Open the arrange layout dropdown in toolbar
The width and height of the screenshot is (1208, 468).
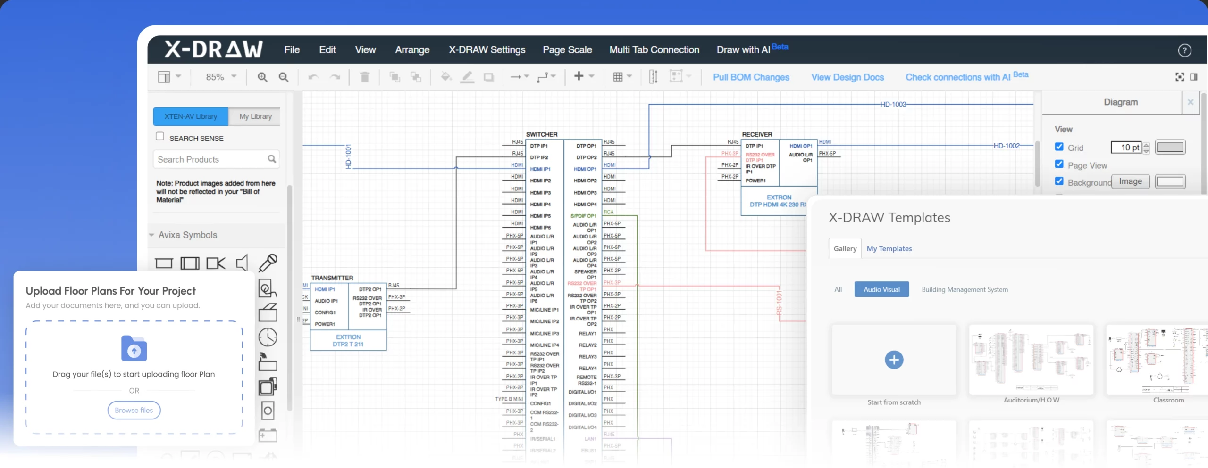click(x=680, y=76)
